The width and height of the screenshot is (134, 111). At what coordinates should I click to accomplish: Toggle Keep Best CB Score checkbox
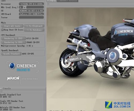[2, 30]
